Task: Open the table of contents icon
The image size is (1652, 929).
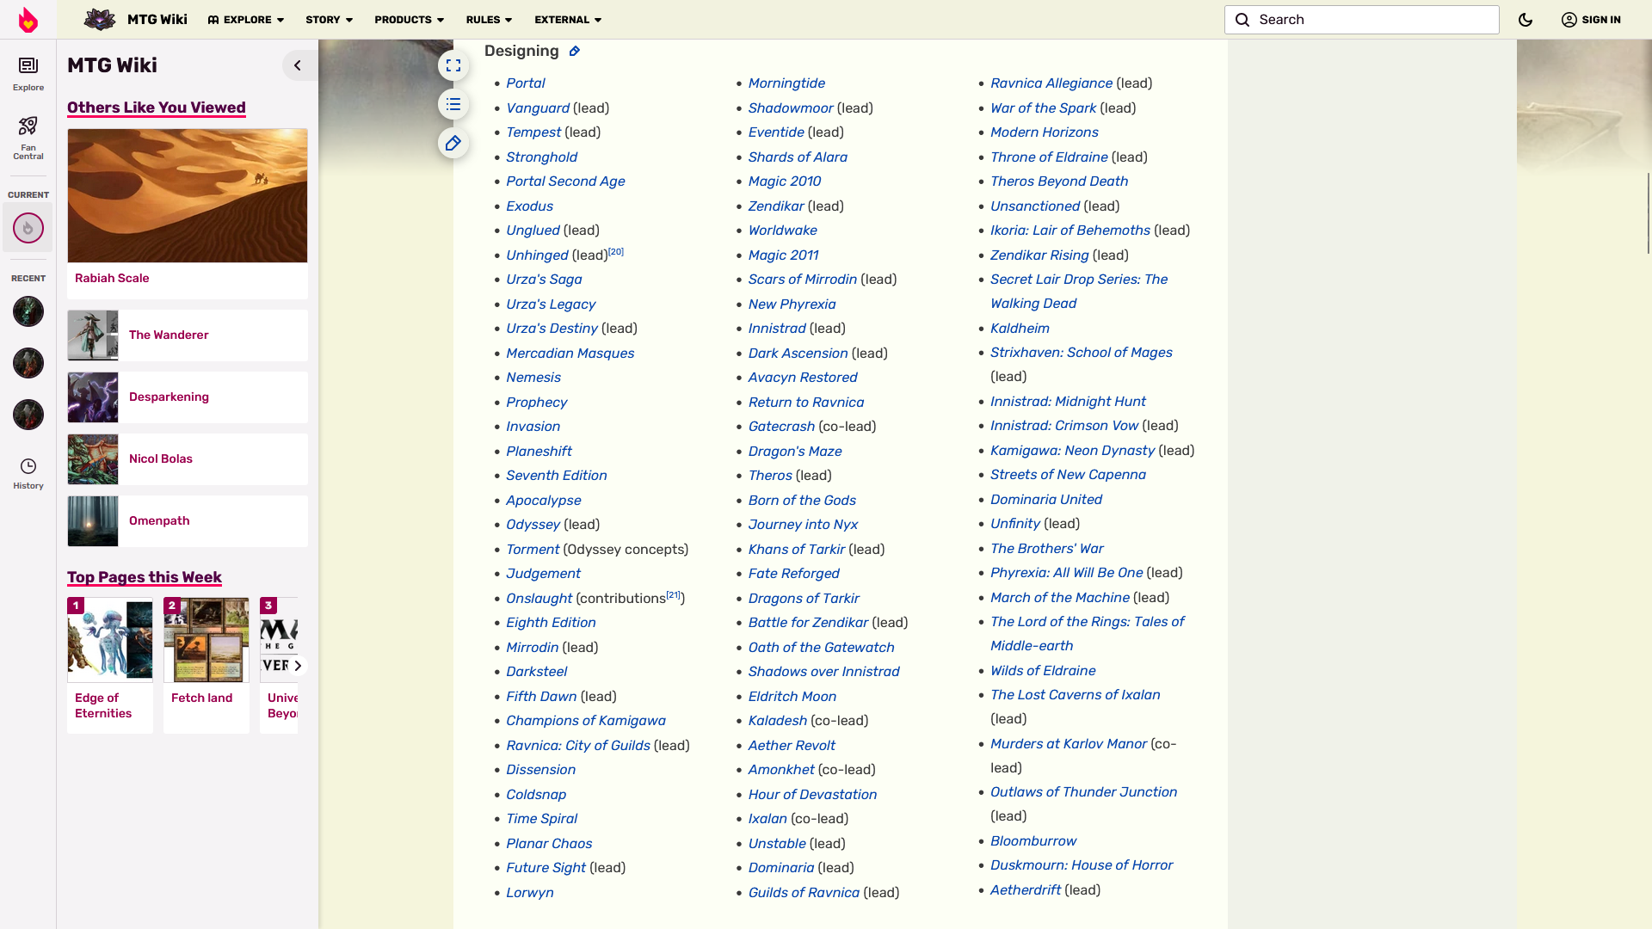Action: coord(453,104)
